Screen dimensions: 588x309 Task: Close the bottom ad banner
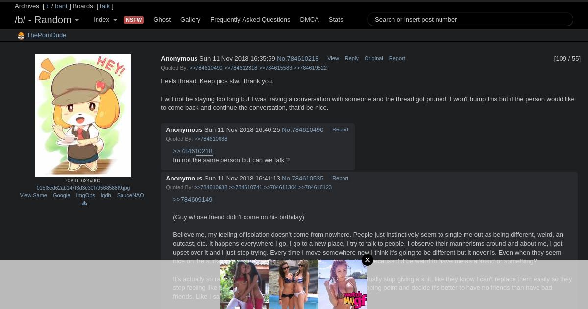click(x=367, y=260)
